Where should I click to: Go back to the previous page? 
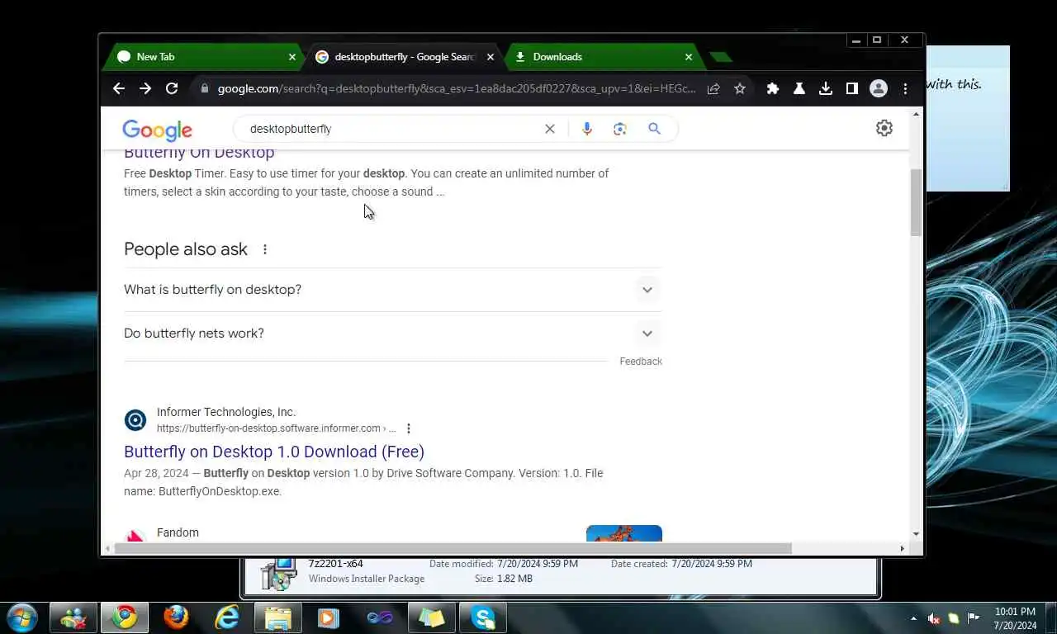click(x=119, y=88)
